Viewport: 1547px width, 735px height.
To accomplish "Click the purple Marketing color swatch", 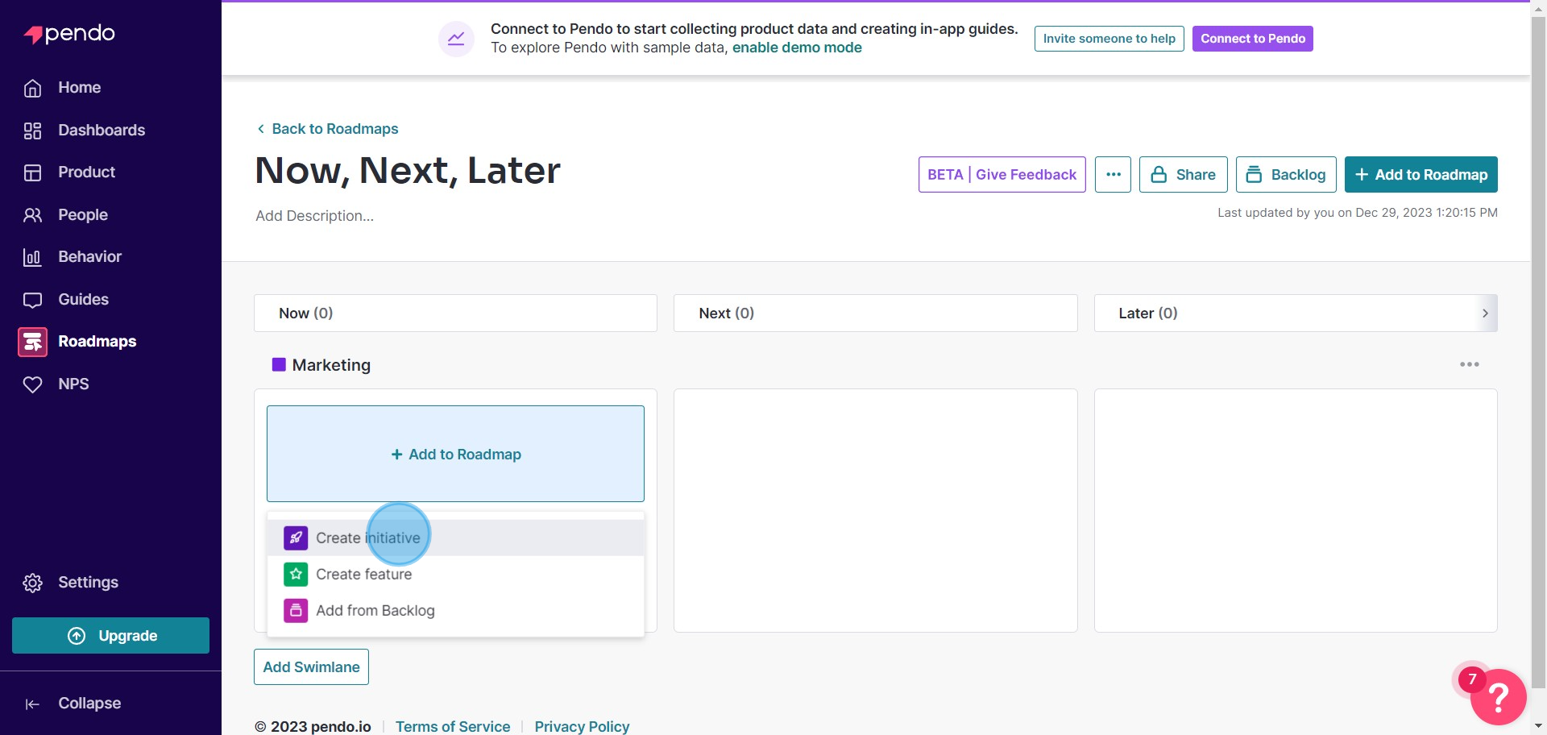I will 279,365.
